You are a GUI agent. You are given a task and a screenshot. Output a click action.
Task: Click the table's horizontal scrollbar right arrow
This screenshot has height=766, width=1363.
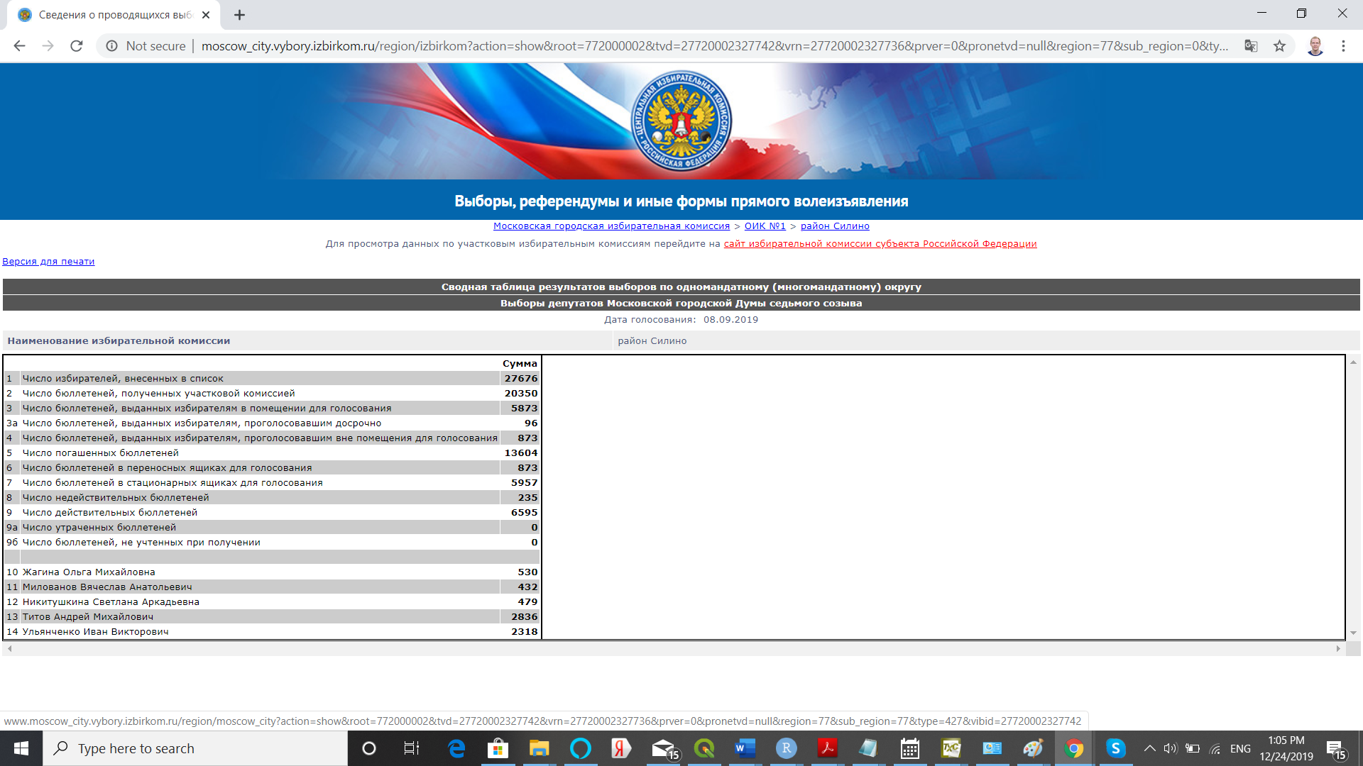click(1338, 648)
